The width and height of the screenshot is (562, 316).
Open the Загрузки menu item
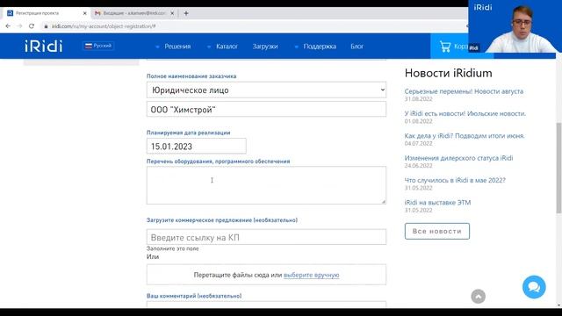[265, 47]
